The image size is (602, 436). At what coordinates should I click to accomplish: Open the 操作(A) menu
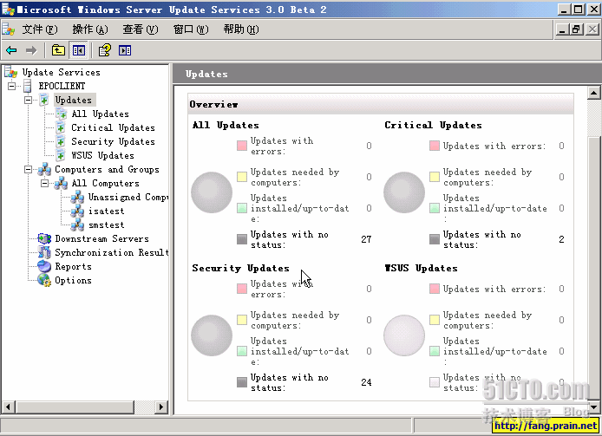90,29
